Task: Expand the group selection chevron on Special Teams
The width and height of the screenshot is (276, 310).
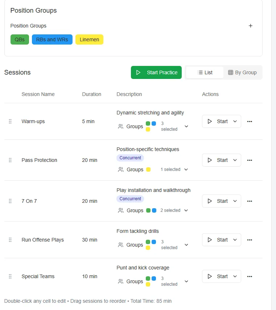Action: (x=186, y=281)
